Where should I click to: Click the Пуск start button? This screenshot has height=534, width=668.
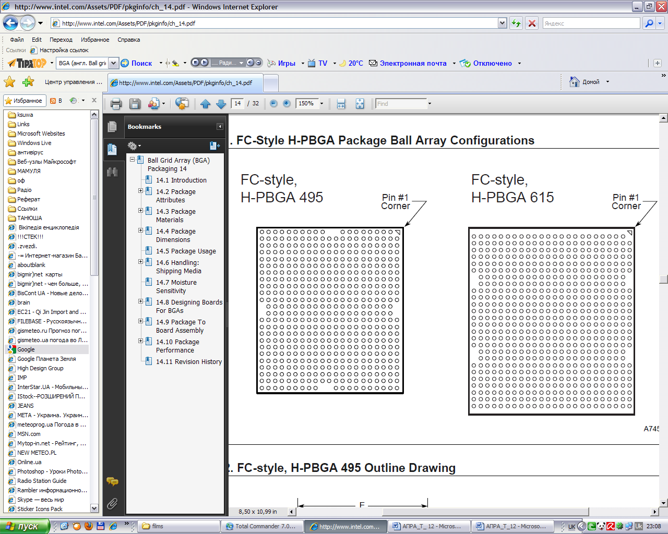(25, 526)
